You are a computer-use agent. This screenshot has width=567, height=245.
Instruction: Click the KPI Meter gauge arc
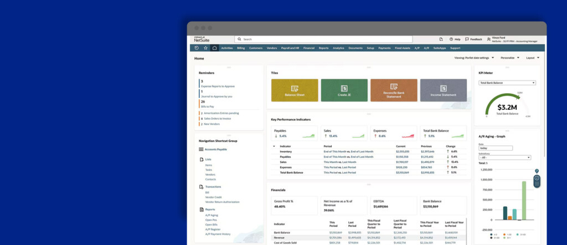[503, 103]
